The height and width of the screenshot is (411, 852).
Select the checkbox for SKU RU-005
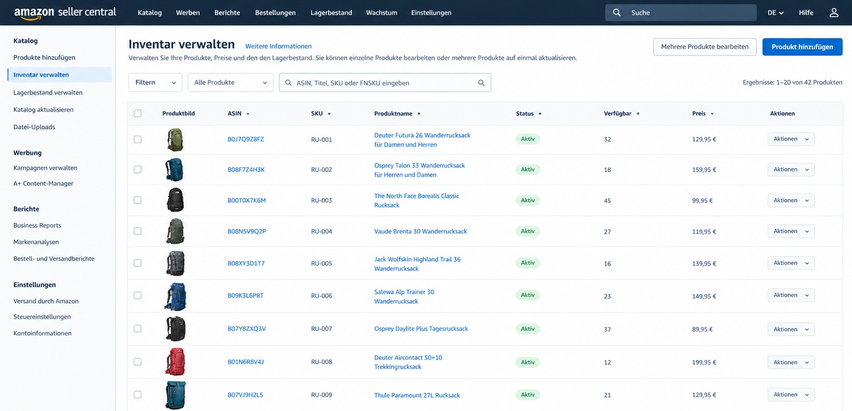[138, 263]
